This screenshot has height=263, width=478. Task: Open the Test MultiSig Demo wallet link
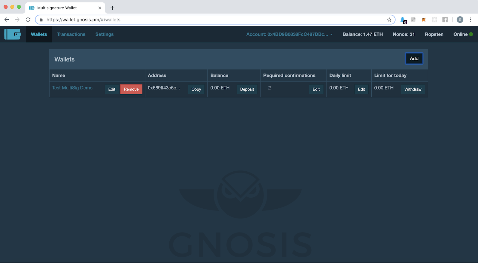[72, 88]
